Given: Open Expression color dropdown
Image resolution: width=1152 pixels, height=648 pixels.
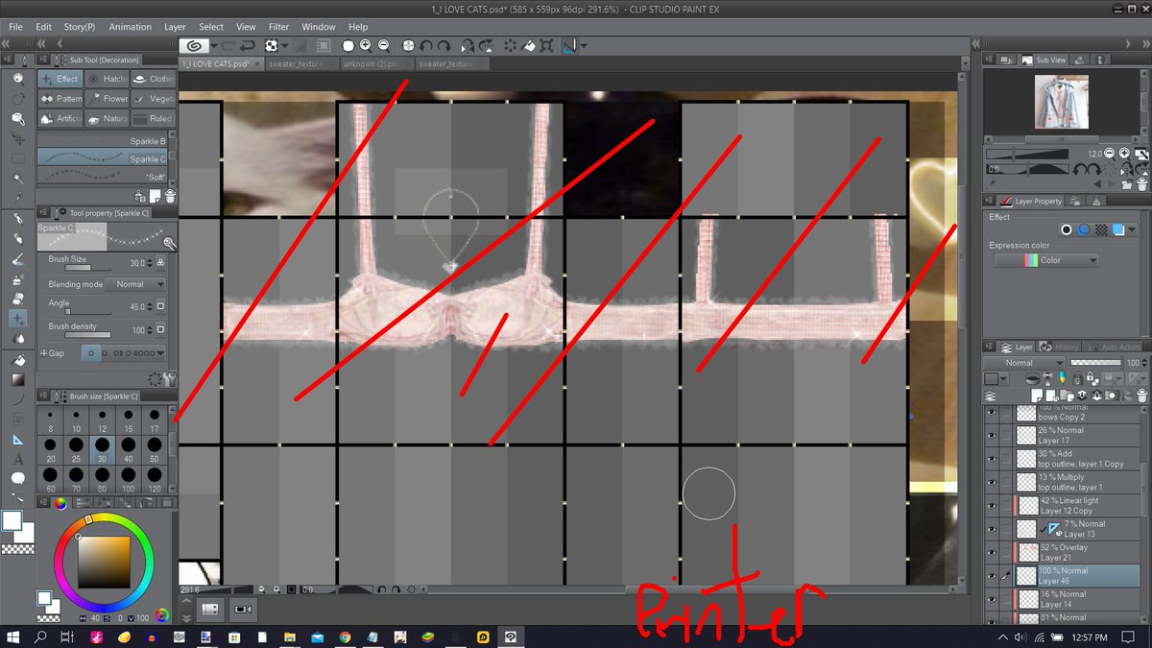Looking at the screenshot, I should click(1046, 260).
